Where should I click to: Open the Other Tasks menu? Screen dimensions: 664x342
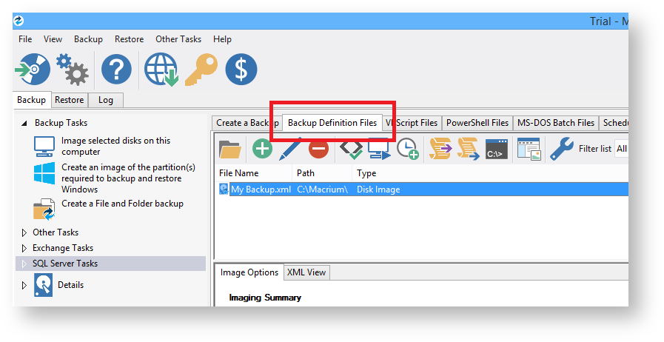pos(178,39)
